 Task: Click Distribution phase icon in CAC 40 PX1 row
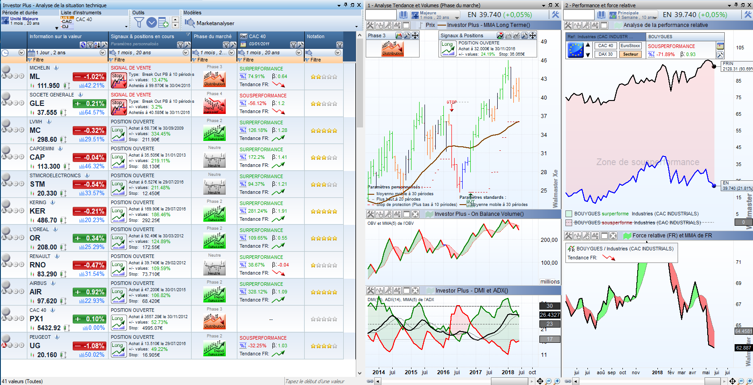click(x=215, y=321)
